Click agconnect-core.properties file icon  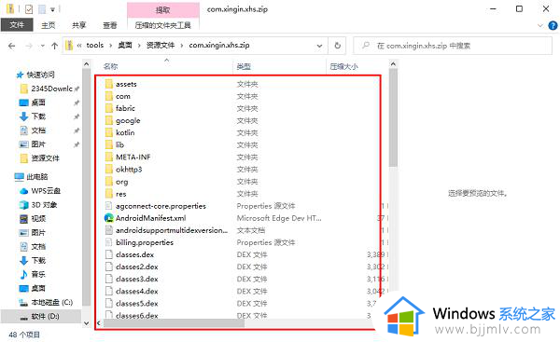point(109,206)
